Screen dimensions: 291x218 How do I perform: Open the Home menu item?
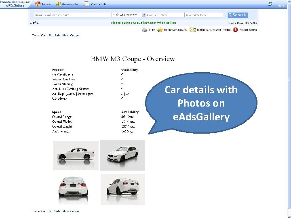coord(46,4)
